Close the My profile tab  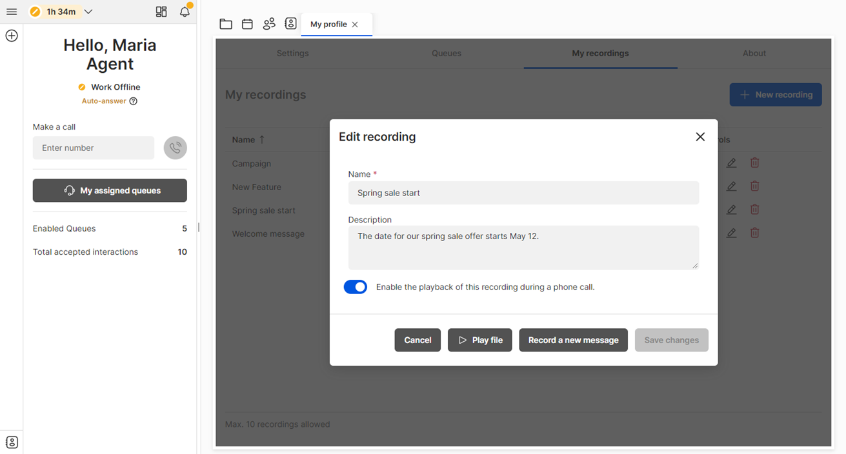(x=355, y=25)
